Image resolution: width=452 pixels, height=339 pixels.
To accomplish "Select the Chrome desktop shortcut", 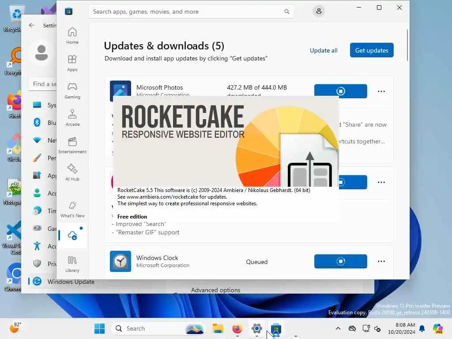I will [x=12, y=277].
